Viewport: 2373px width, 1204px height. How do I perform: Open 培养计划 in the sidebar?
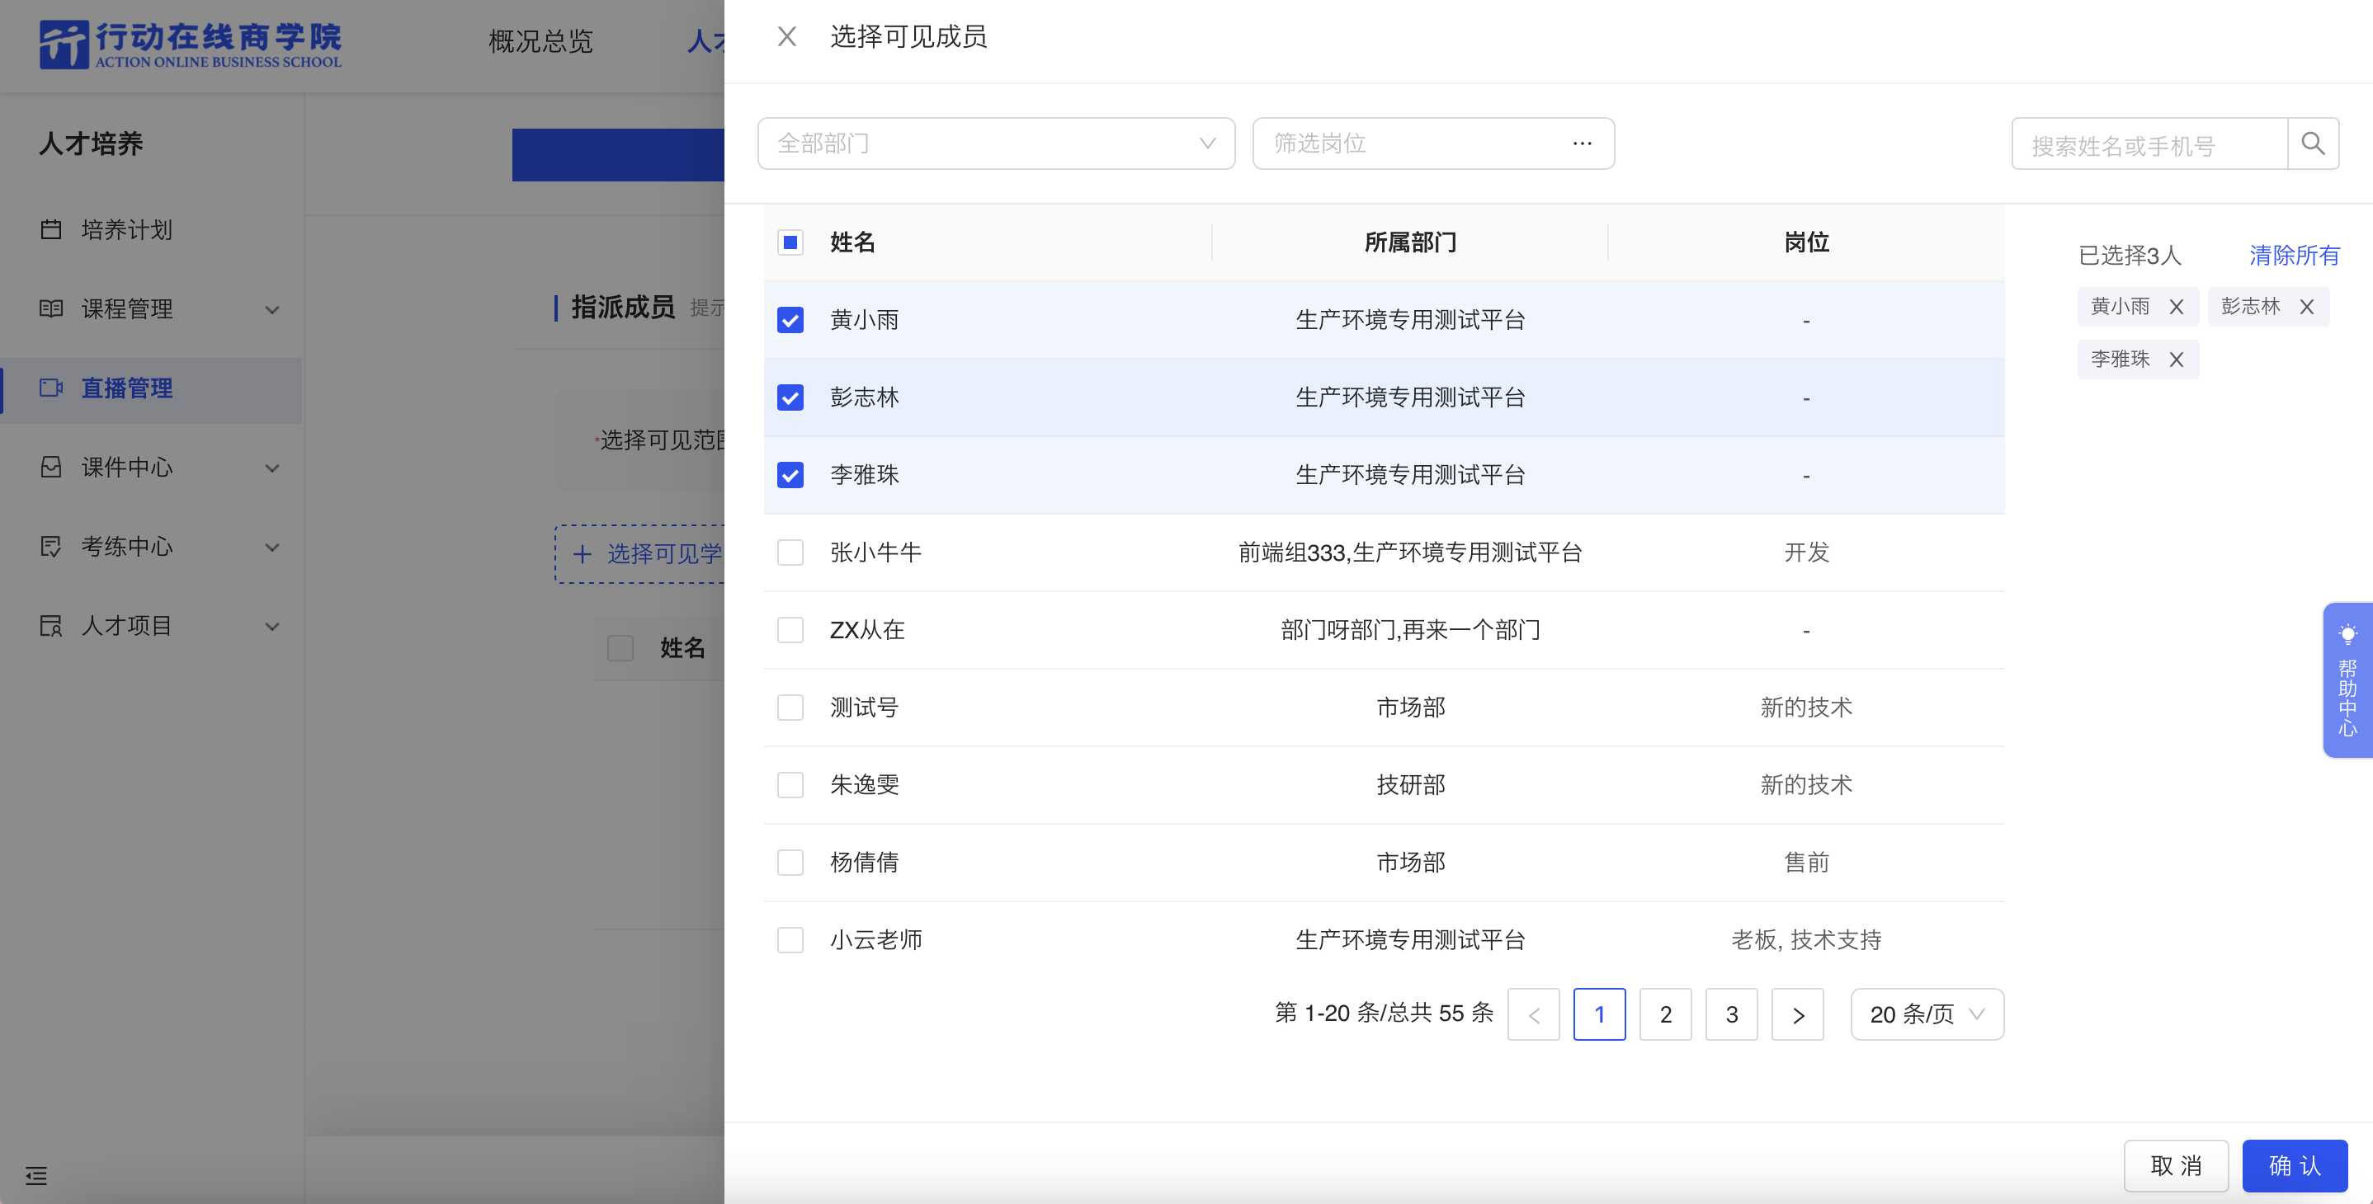[x=152, y=229]
